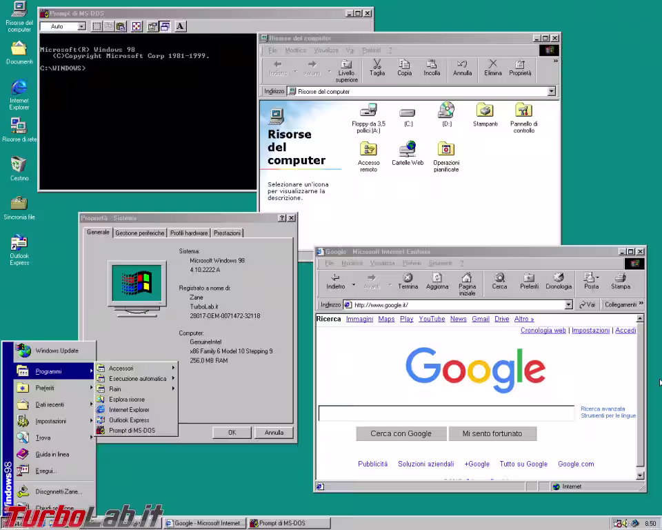Click the Prompt di MS-DOS taskbar button
This screenshot has height=530, width=662.
[x=289, y=523]
